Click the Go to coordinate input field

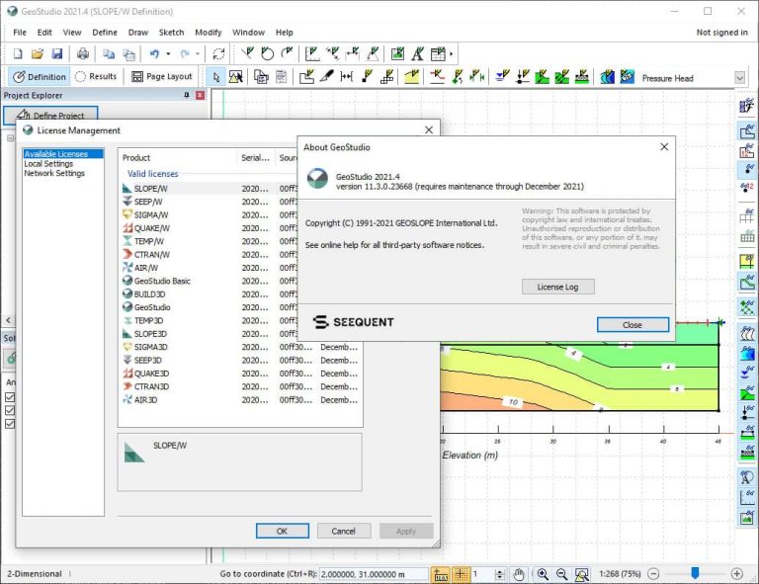pos(374,574)
